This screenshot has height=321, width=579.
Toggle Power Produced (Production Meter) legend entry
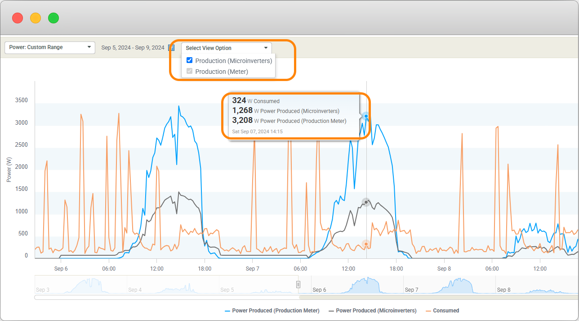click(272, 311)
